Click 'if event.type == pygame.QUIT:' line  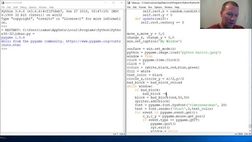pyautogui.click(x=171, y=120)
